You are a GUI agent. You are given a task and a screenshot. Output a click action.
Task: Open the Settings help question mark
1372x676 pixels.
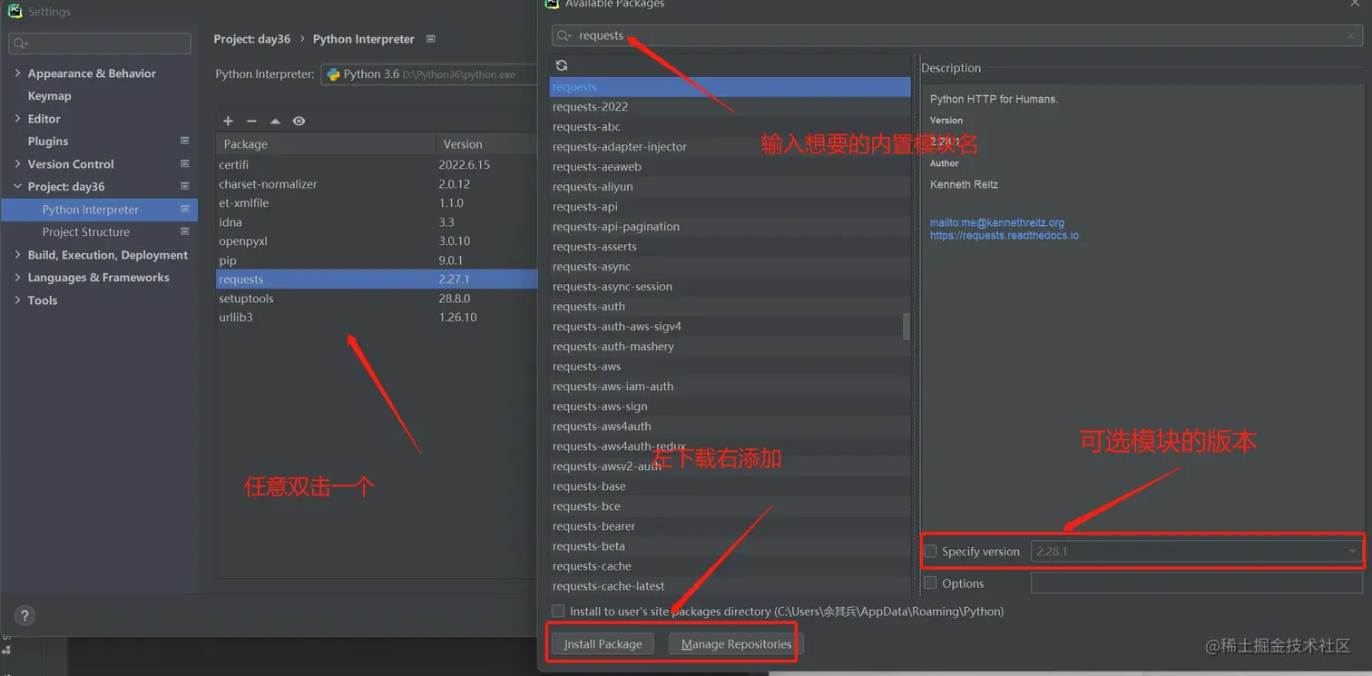pos(24,616)
